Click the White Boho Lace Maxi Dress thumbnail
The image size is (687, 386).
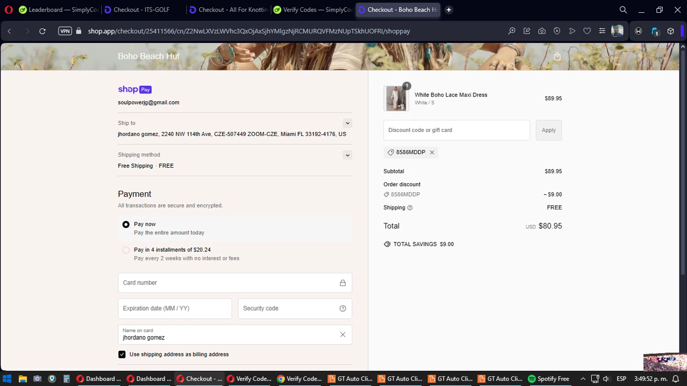click(396, 98)
